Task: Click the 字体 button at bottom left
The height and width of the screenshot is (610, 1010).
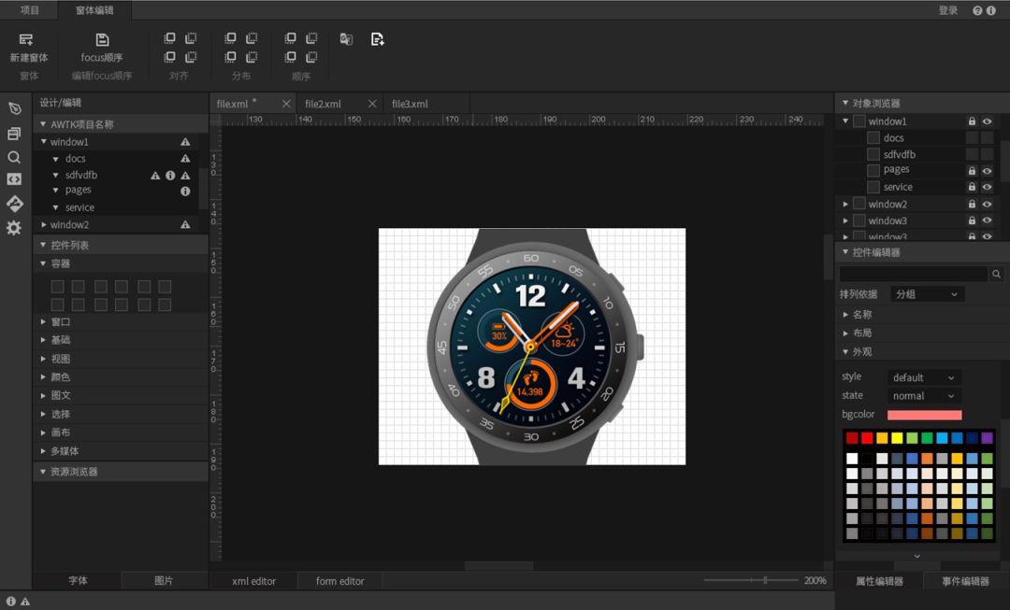Action: coord(78,580)
